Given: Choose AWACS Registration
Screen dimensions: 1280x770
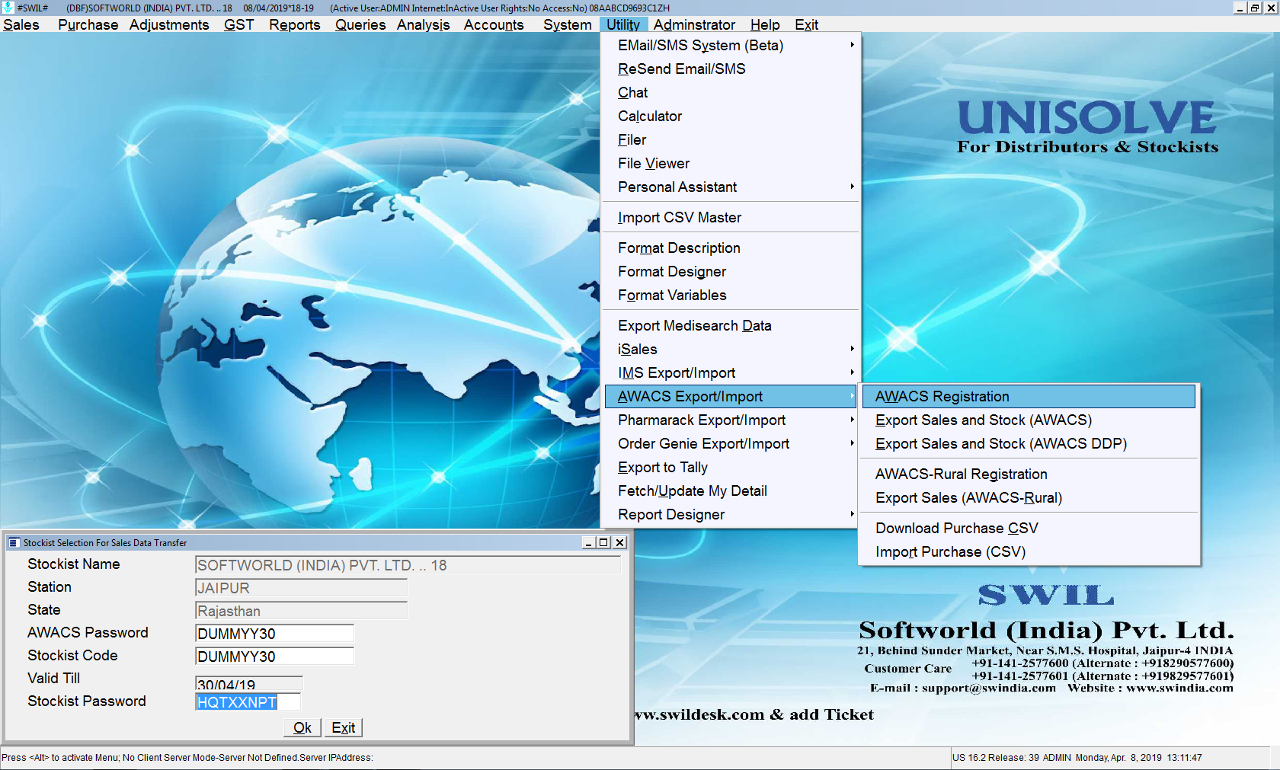Looking at the screenshot, I should (x=1029, y=396).
